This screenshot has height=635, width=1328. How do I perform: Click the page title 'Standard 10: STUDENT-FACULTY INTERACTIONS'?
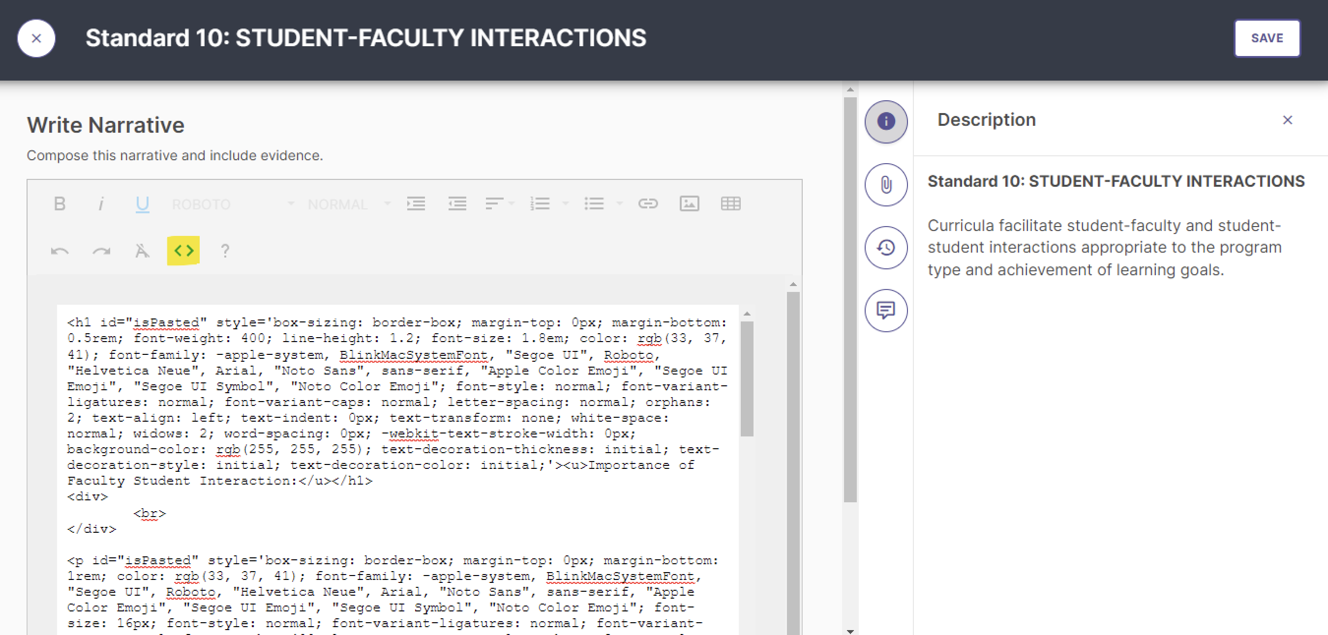pos(365,38)
